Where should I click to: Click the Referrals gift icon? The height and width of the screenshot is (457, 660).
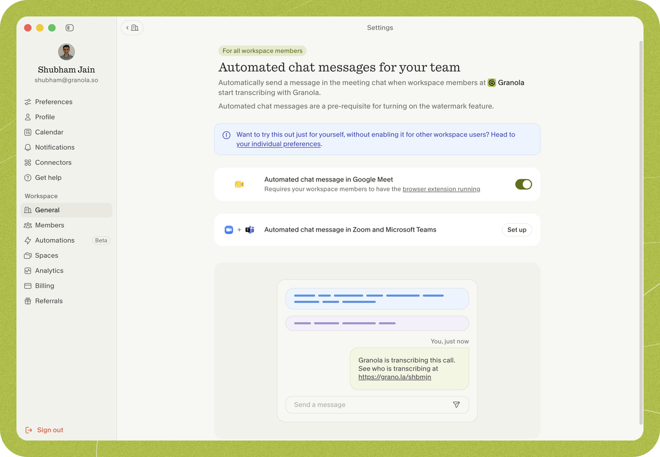click(28, 301)
